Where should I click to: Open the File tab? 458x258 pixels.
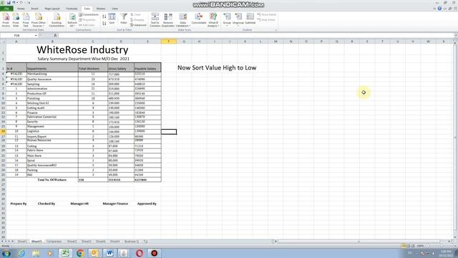[x=6, y=9]
